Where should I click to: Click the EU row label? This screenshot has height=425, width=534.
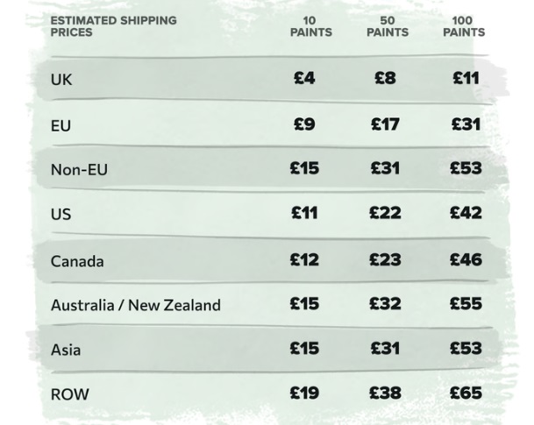point(61,126)
